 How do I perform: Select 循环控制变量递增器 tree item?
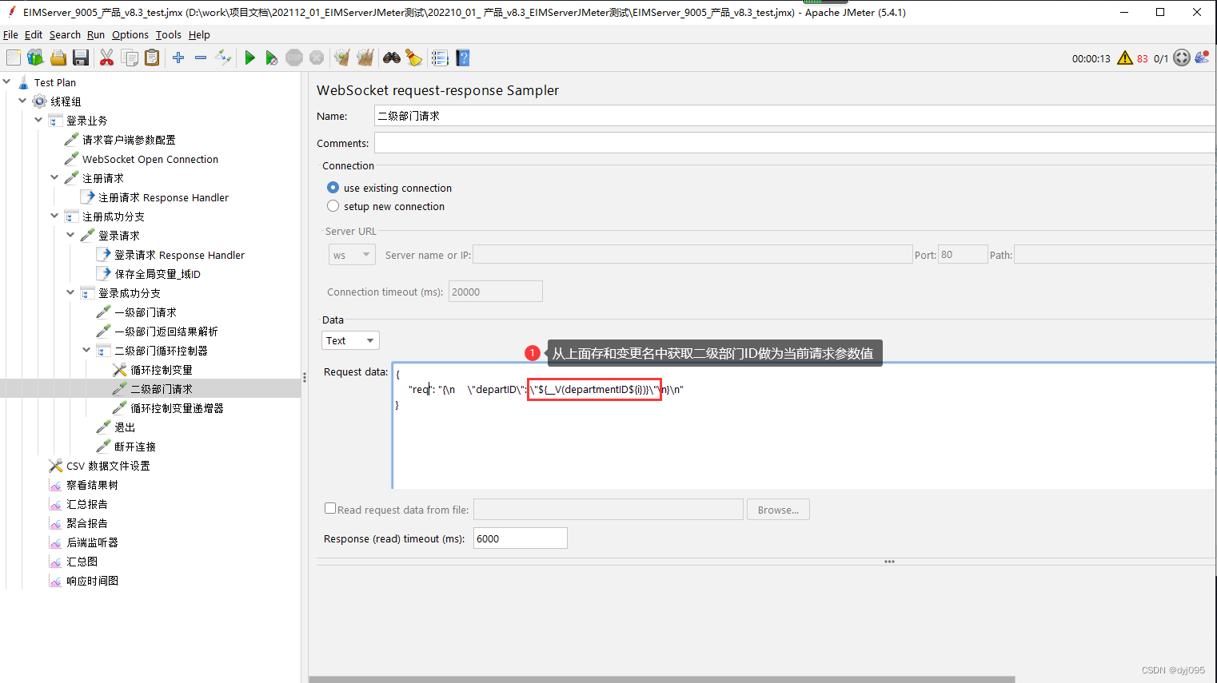[177, 408]
